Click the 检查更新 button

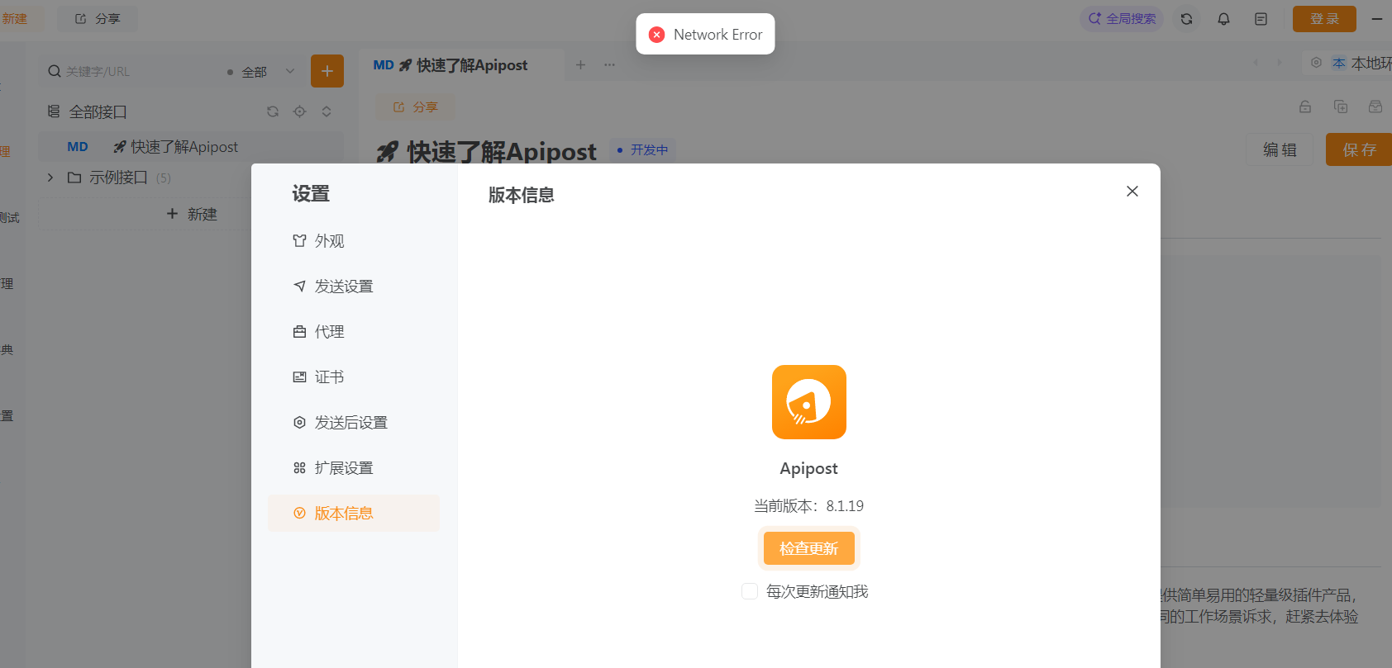click(x=808, y=548)
